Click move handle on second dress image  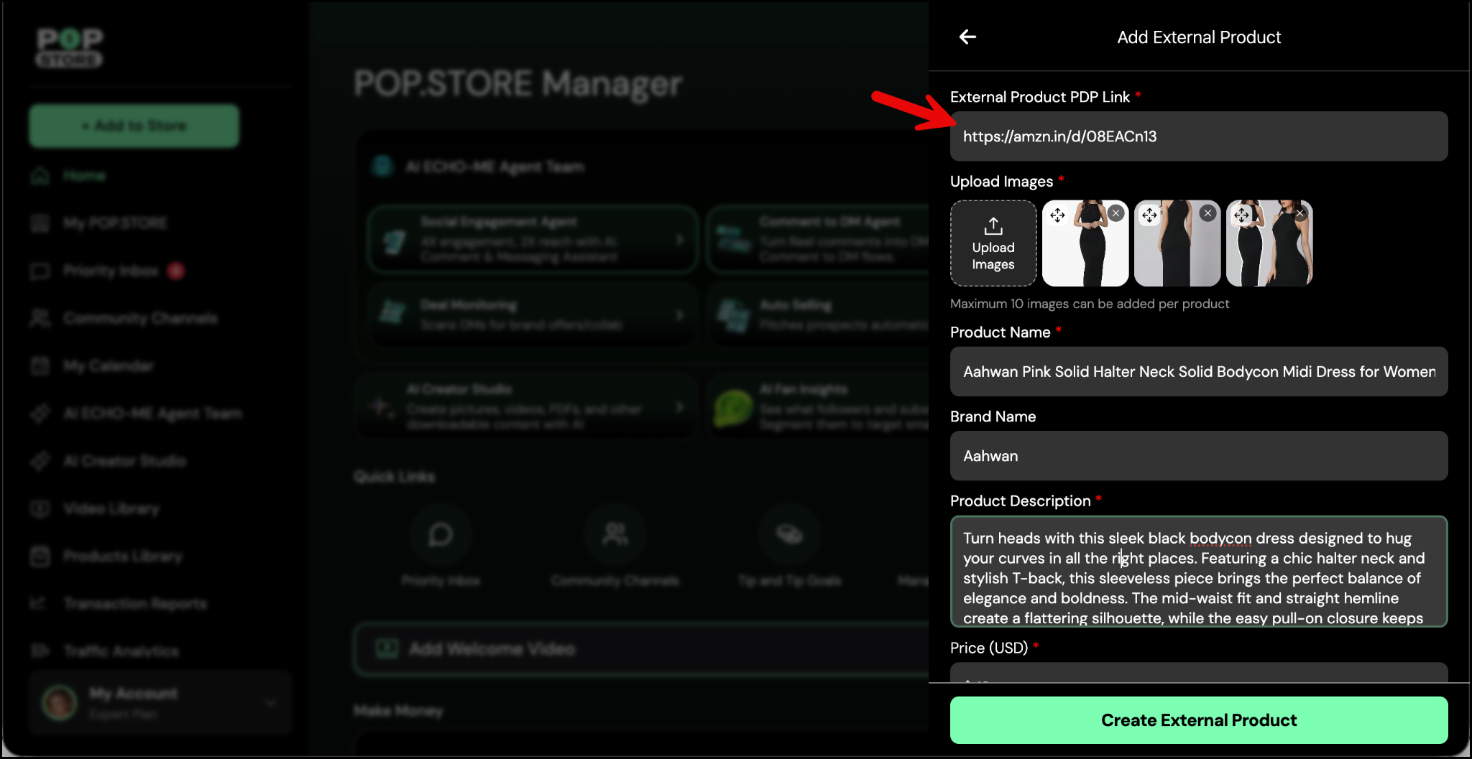click(1149, 215)
